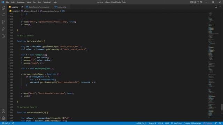Click the advancedSearch function name
Image resolution: width=223 pixels, height=125 pixels.
tap(35, 112)
